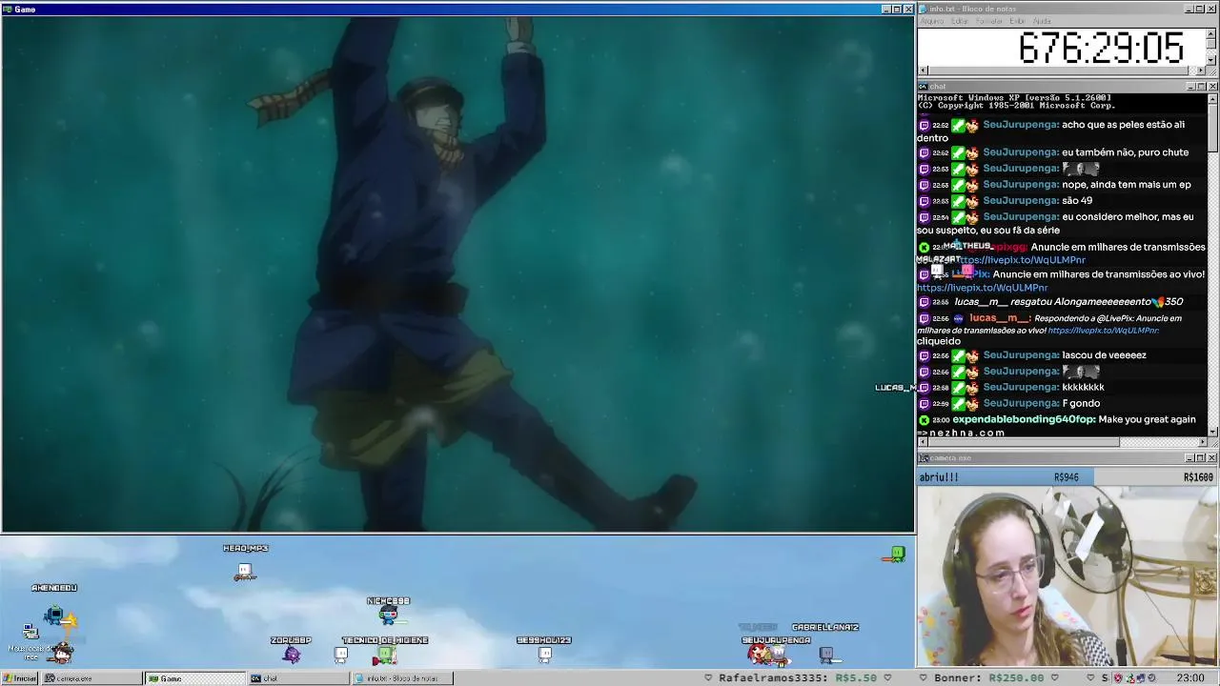This screenshot has height=686, width=1220.
Task: Click the 'abriu!!!' goal label
Action: coord(939,477)
